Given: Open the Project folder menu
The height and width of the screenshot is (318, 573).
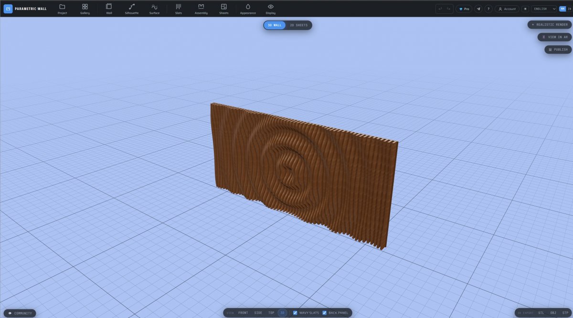Looking at the screenshot, I should (62, 9).
